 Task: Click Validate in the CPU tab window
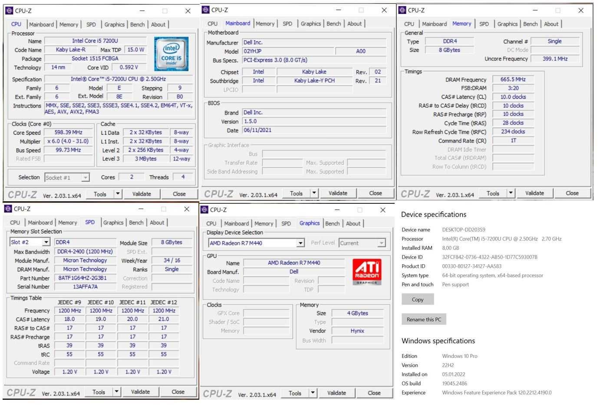tap(142, 194)
